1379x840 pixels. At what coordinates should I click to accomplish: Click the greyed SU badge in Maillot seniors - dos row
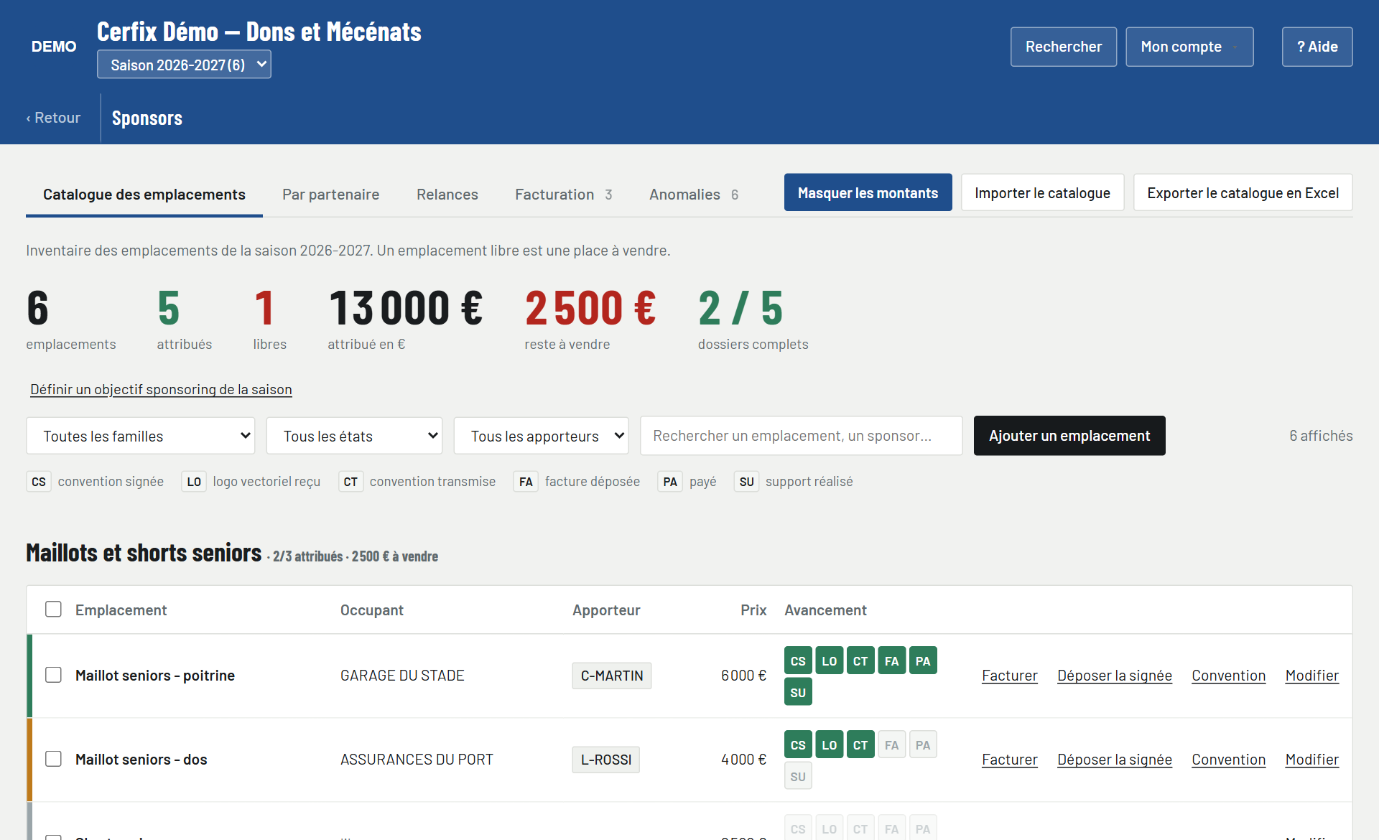pyautogui.click(x=798, y=776)
